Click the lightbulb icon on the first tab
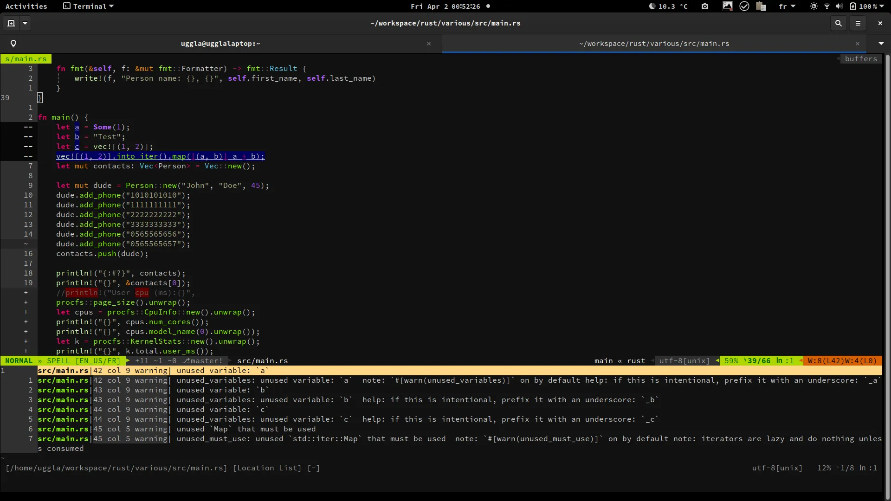Viewport: 891px width, 501px height. point(13,43)
